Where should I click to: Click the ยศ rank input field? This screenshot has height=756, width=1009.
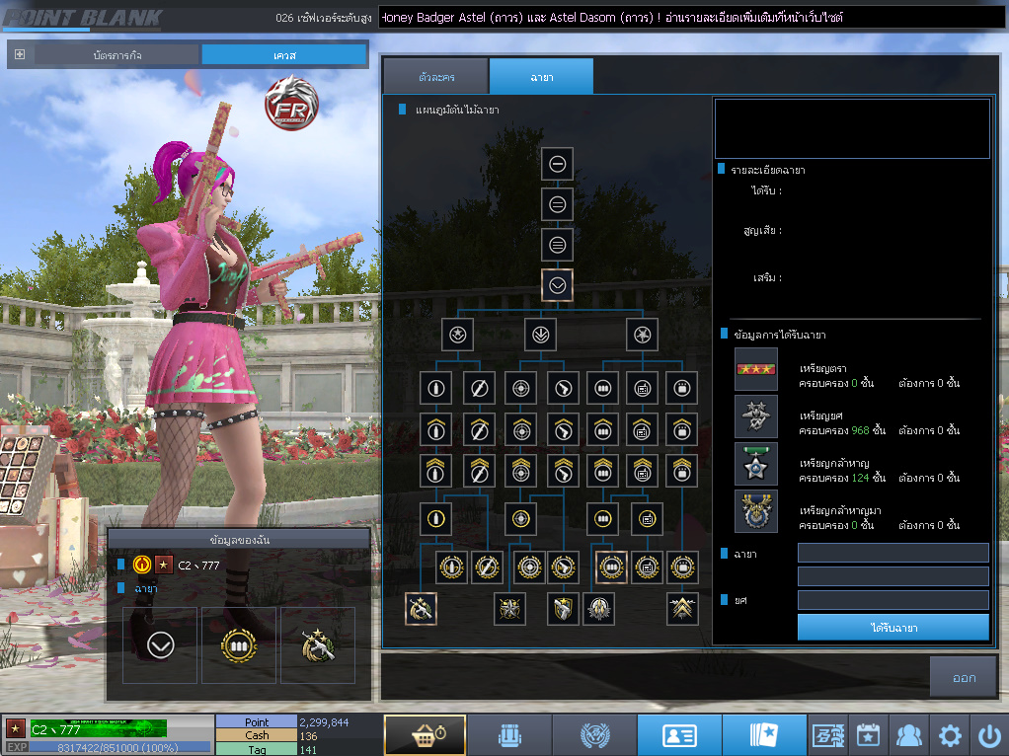(x=893, y=600)
